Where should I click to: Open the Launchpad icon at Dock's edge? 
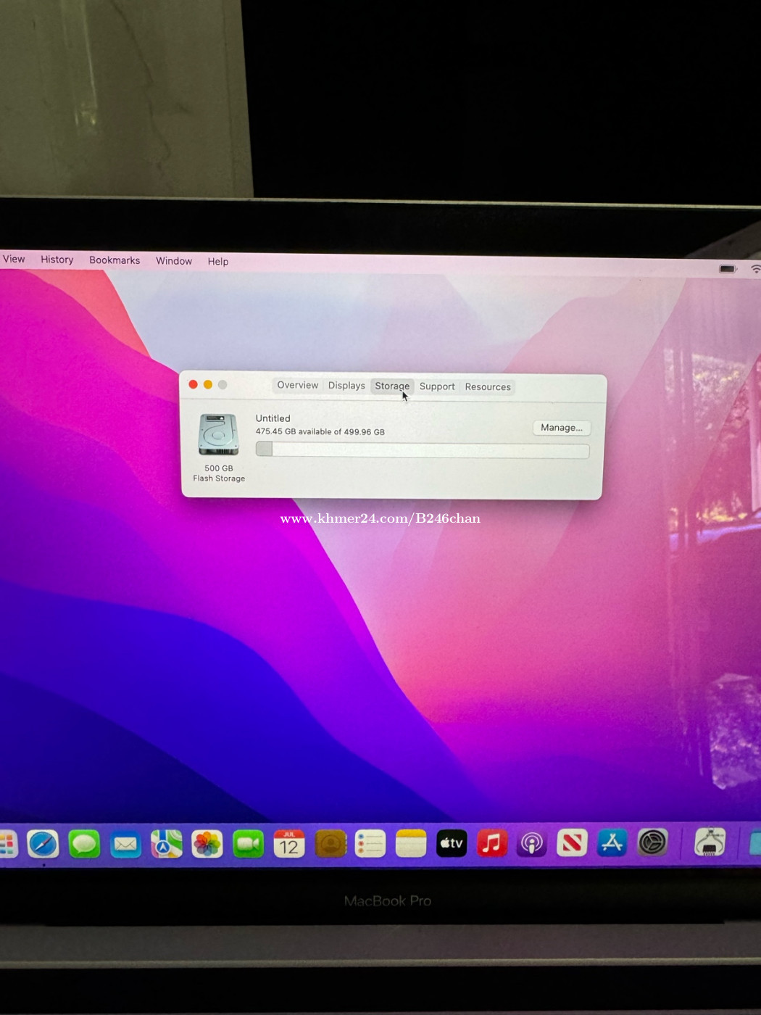click(x=7, y=845)
